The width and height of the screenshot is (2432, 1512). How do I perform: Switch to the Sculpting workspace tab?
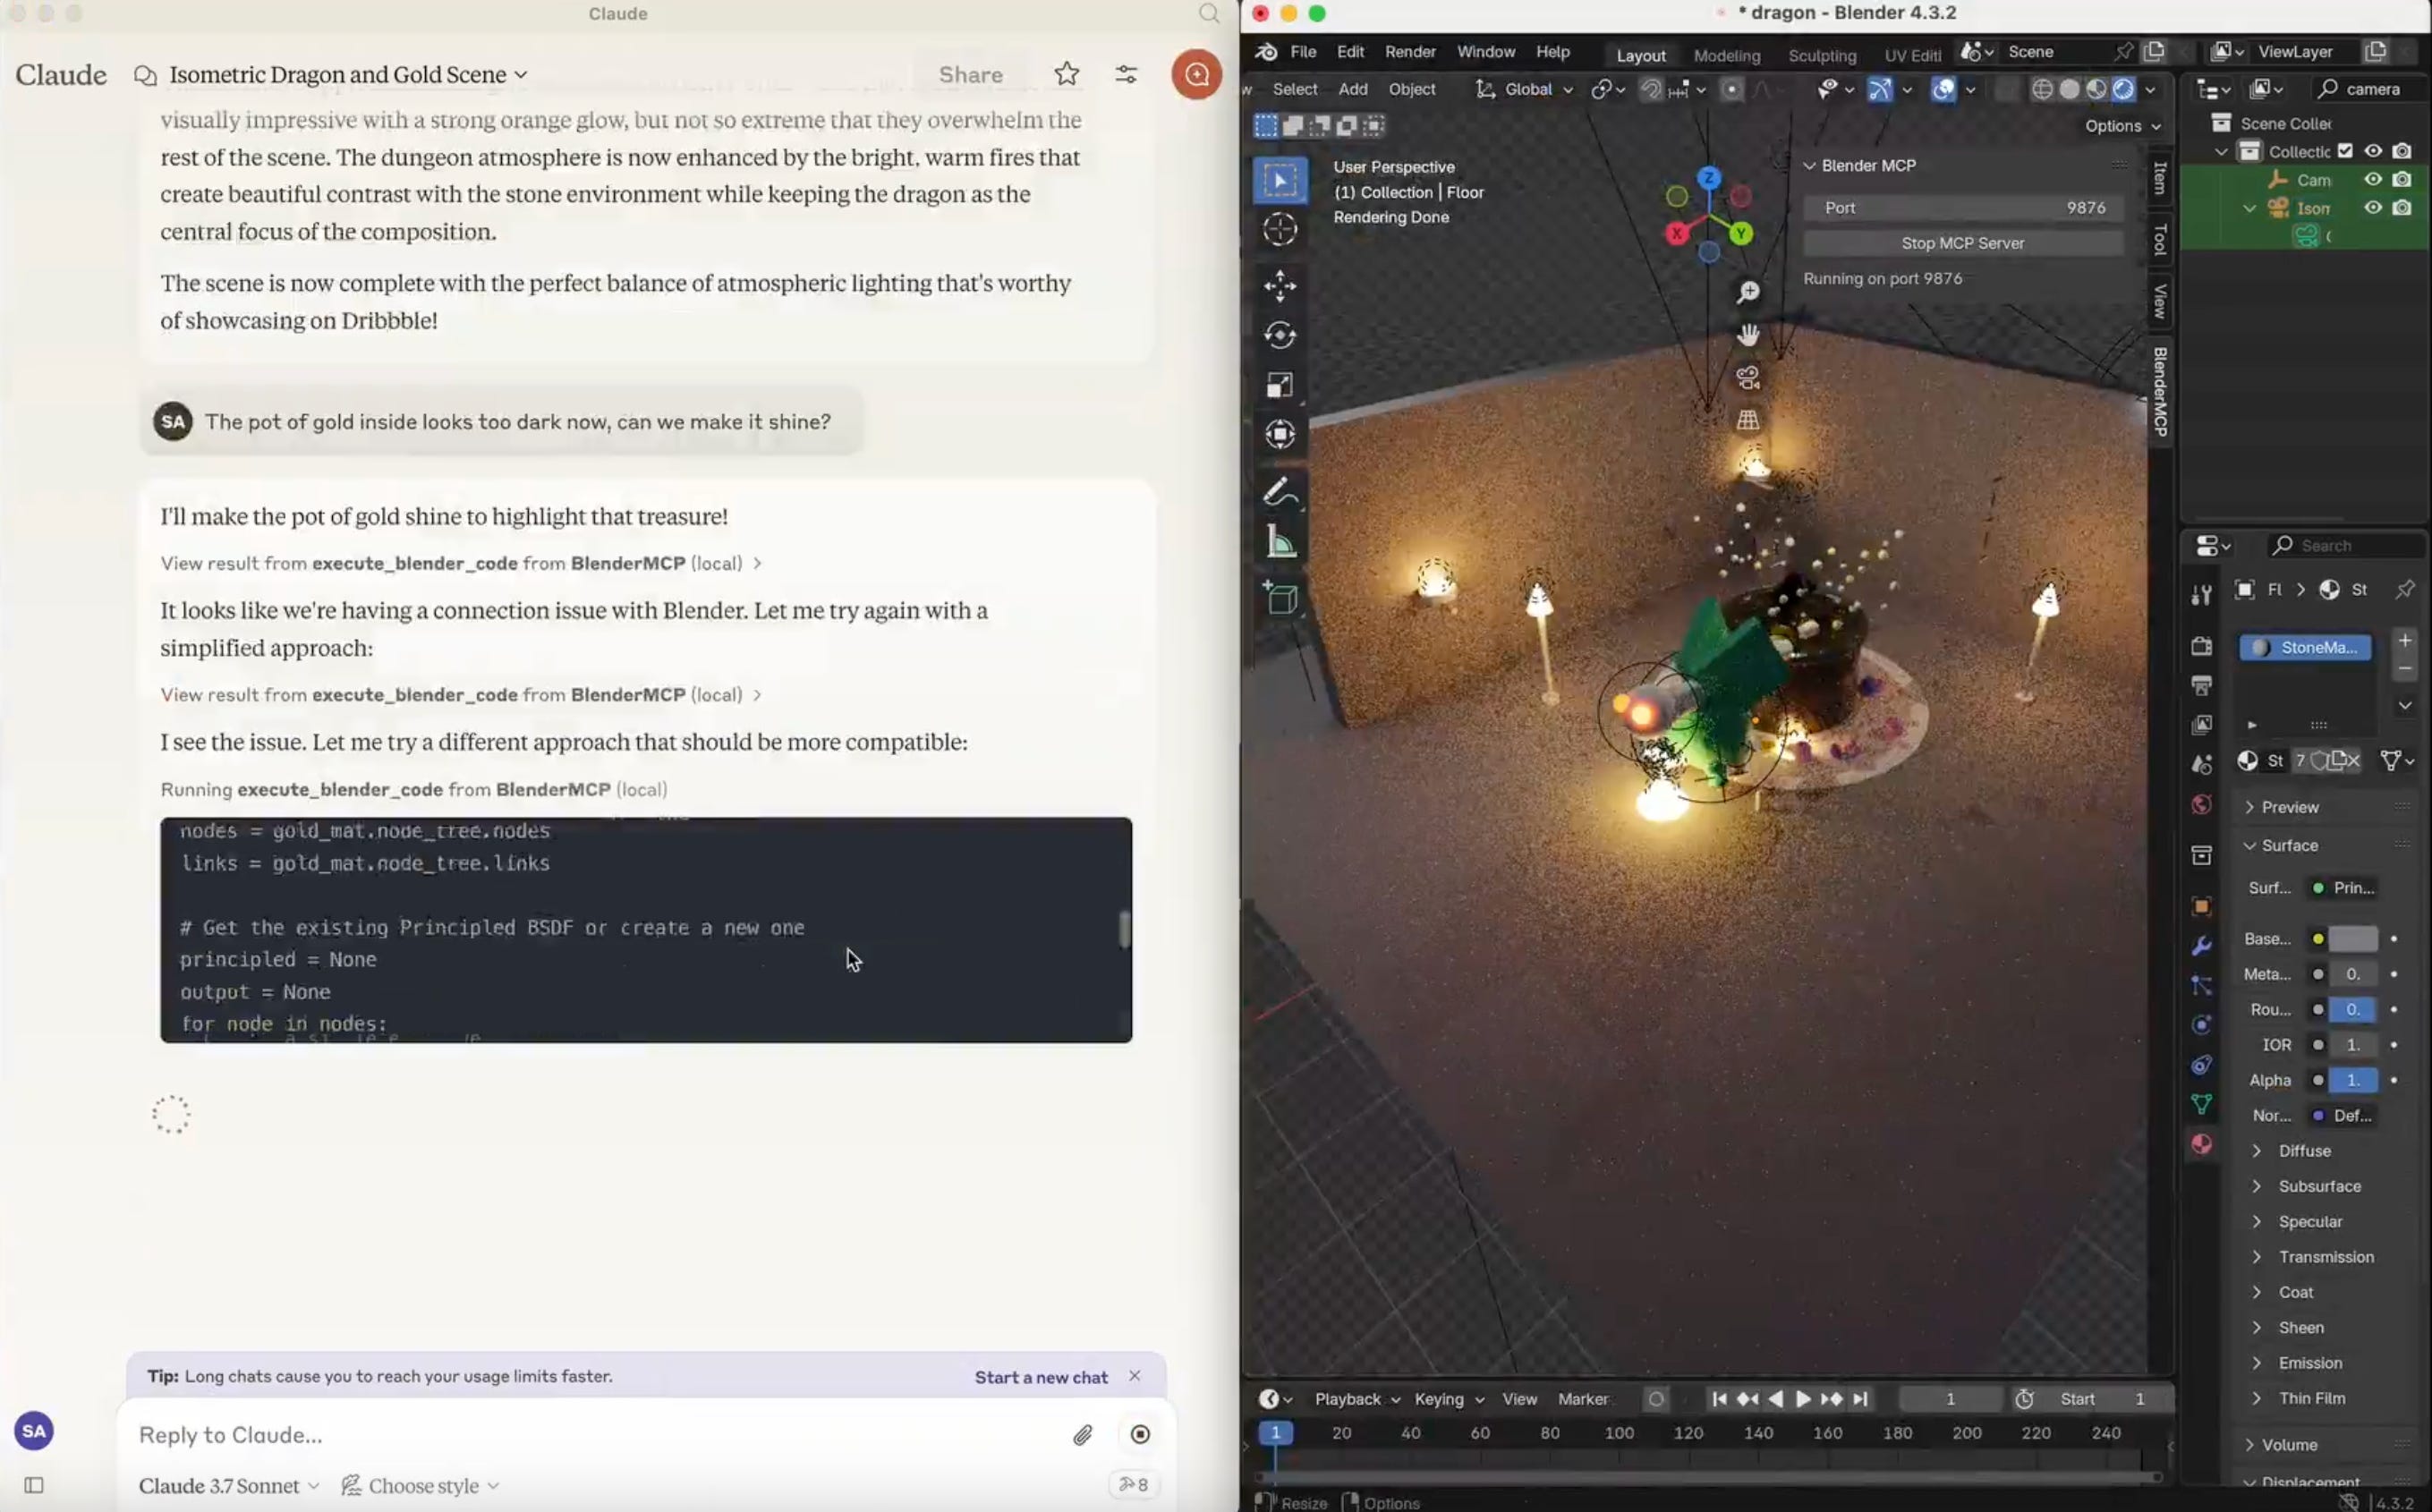pos(1821,55)
